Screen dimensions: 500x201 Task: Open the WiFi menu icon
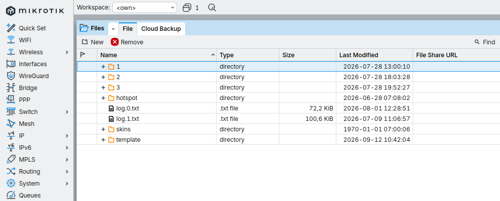pyautogui.click(x=11, y=40)
